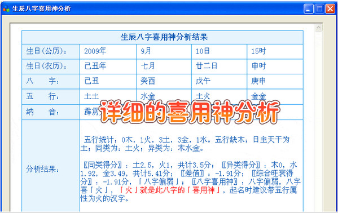Click the 生辰八字喜用神分析结果 table header
338x213 pixels.
click(x=163, y=38)
